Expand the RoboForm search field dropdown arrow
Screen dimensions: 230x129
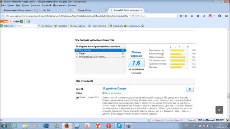click(x=39, y=26)
